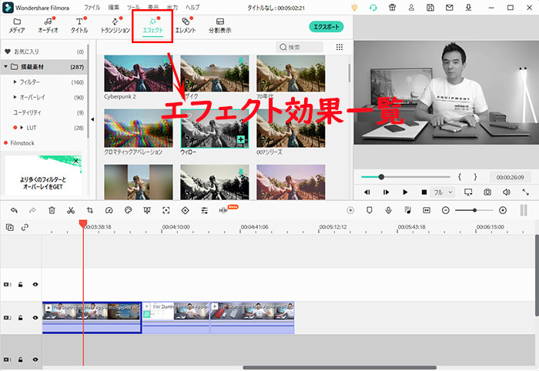Add the ウィロー effect with plus icon
The height and width of the screenshot is (371, 539).
coord(241,139)
